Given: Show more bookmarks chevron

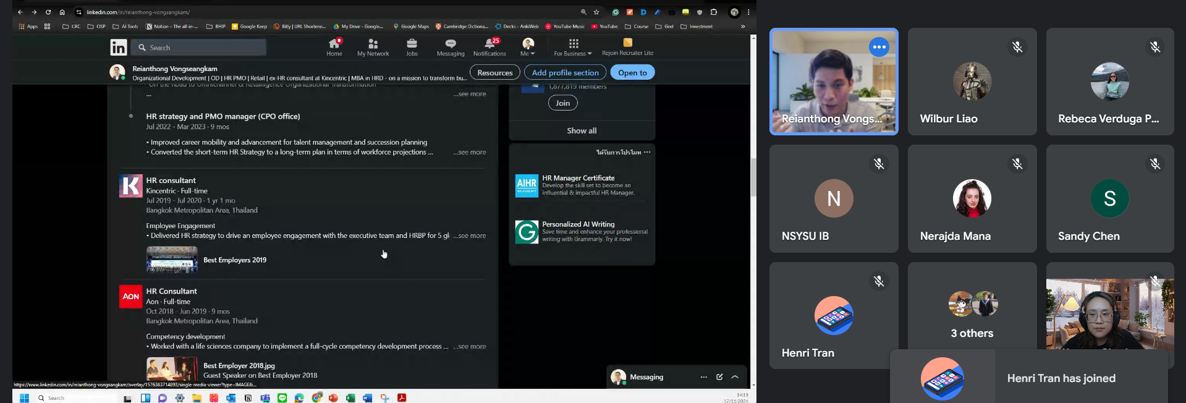Looking at the screenshot, I should pos(743,27).
